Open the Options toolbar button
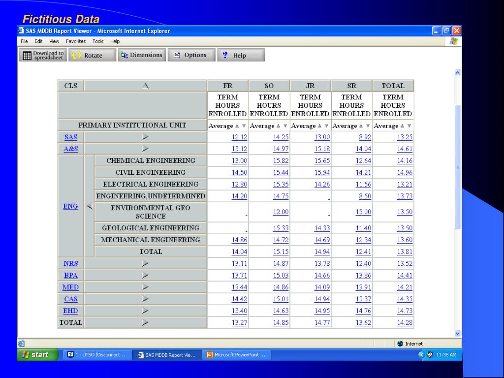 click(191, 55)
